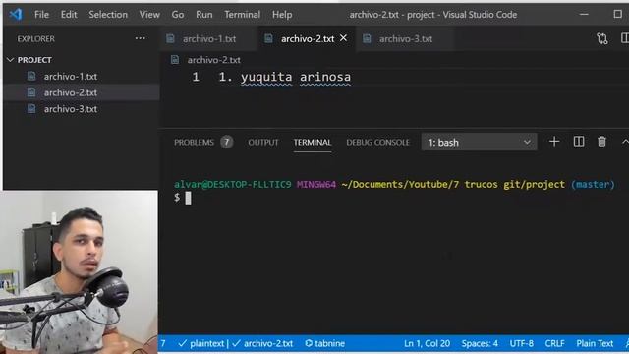Select archivo-2.txt in the Explorer tree
The width and height of the screenshot is (629, 354).
click(x=71, y=92)
